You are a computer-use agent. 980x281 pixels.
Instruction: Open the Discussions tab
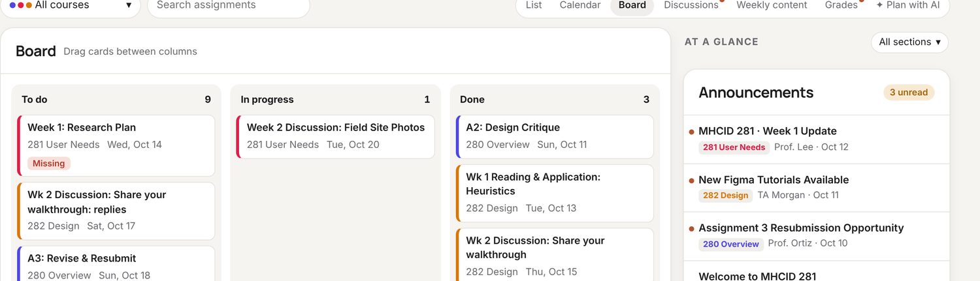point(691,5)
